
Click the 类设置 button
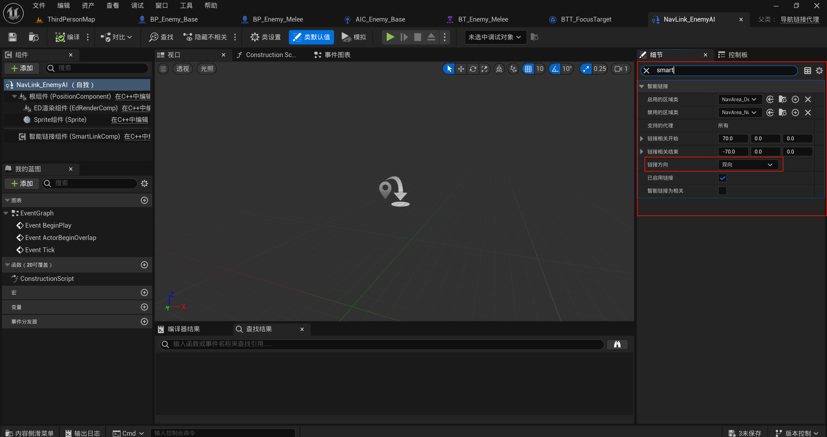pos(266,37)
